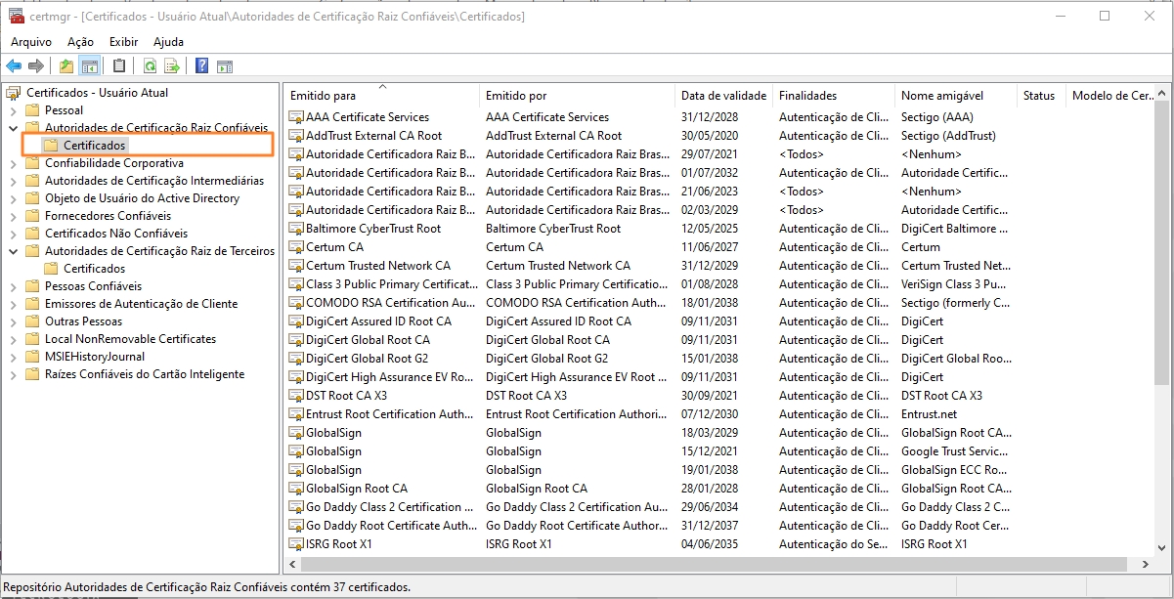The image size is (1174, 599).
Task: Sort by the Nome amigável column header
Action: click(955, 96)
